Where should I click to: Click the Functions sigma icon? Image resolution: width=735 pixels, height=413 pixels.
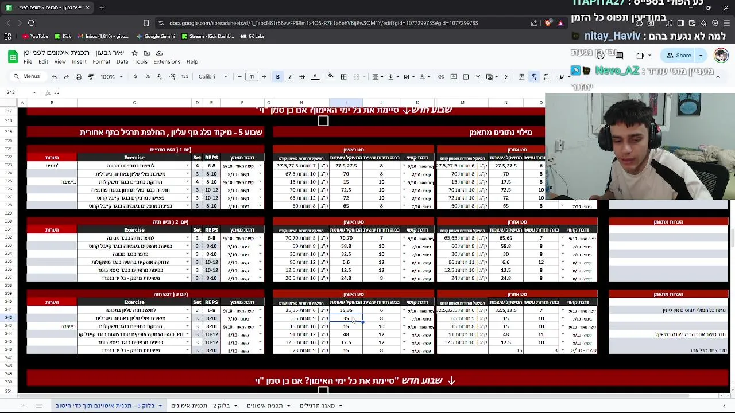click(x=506, y=77)
